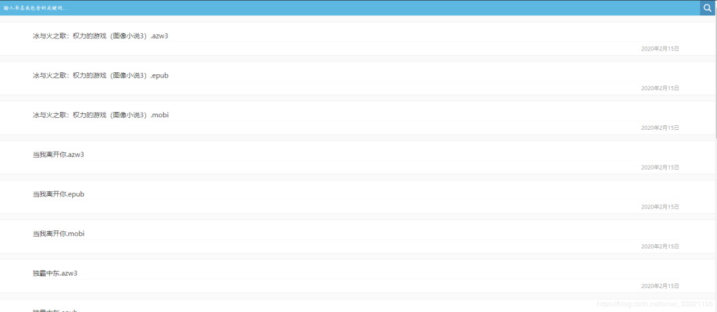This screenshot has width=717, height=312.
Task: Click the date under 冰与火之歌 .epub entry
Action: click(x=660, y=88)
